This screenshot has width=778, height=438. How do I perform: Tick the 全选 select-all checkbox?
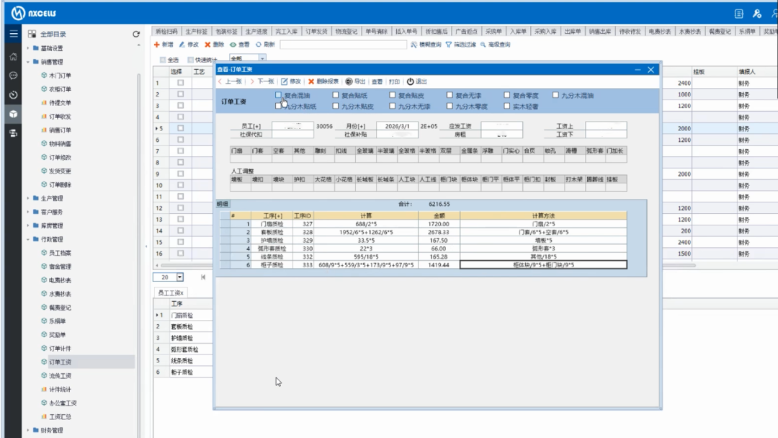163,60
